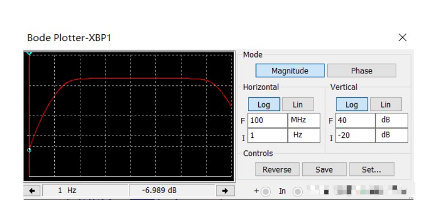
Task: Move cursor left with the left arrow button
Action: pos(32,191)
